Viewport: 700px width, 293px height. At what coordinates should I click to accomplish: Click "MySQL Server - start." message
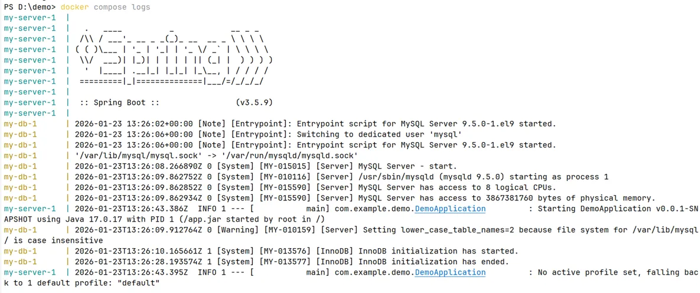(408, 166)
